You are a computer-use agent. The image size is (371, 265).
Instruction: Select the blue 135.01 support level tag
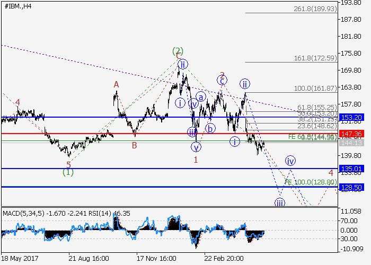point(351,169)
